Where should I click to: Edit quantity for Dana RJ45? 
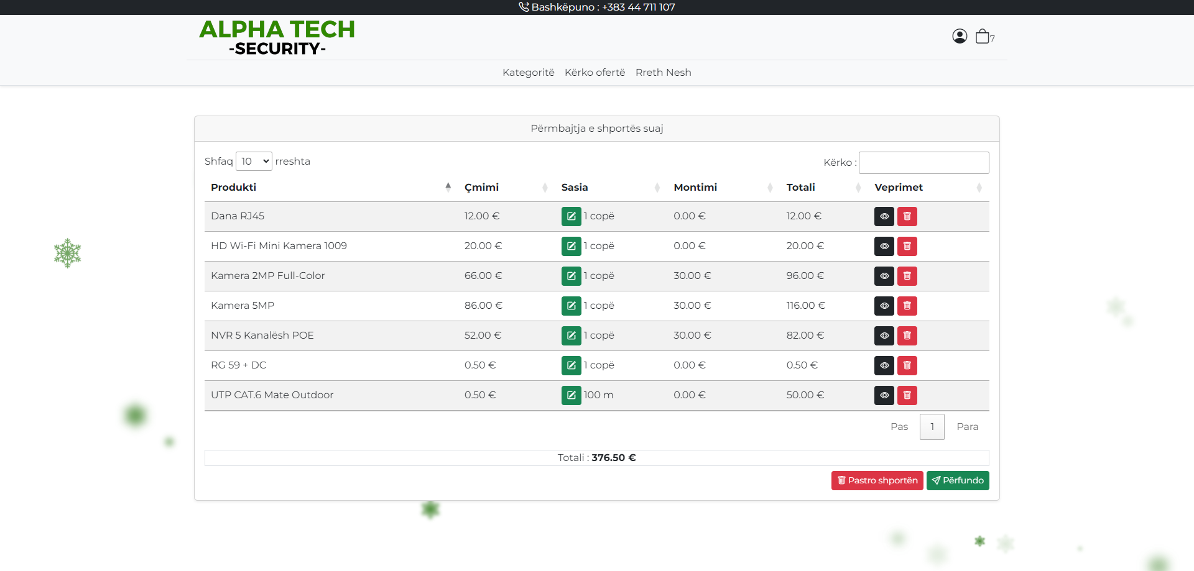click(571, 216)
